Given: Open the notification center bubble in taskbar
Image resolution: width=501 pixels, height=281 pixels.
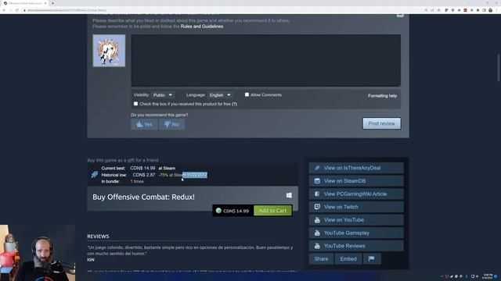Looking at the screenshot, I should click(496, 276).
